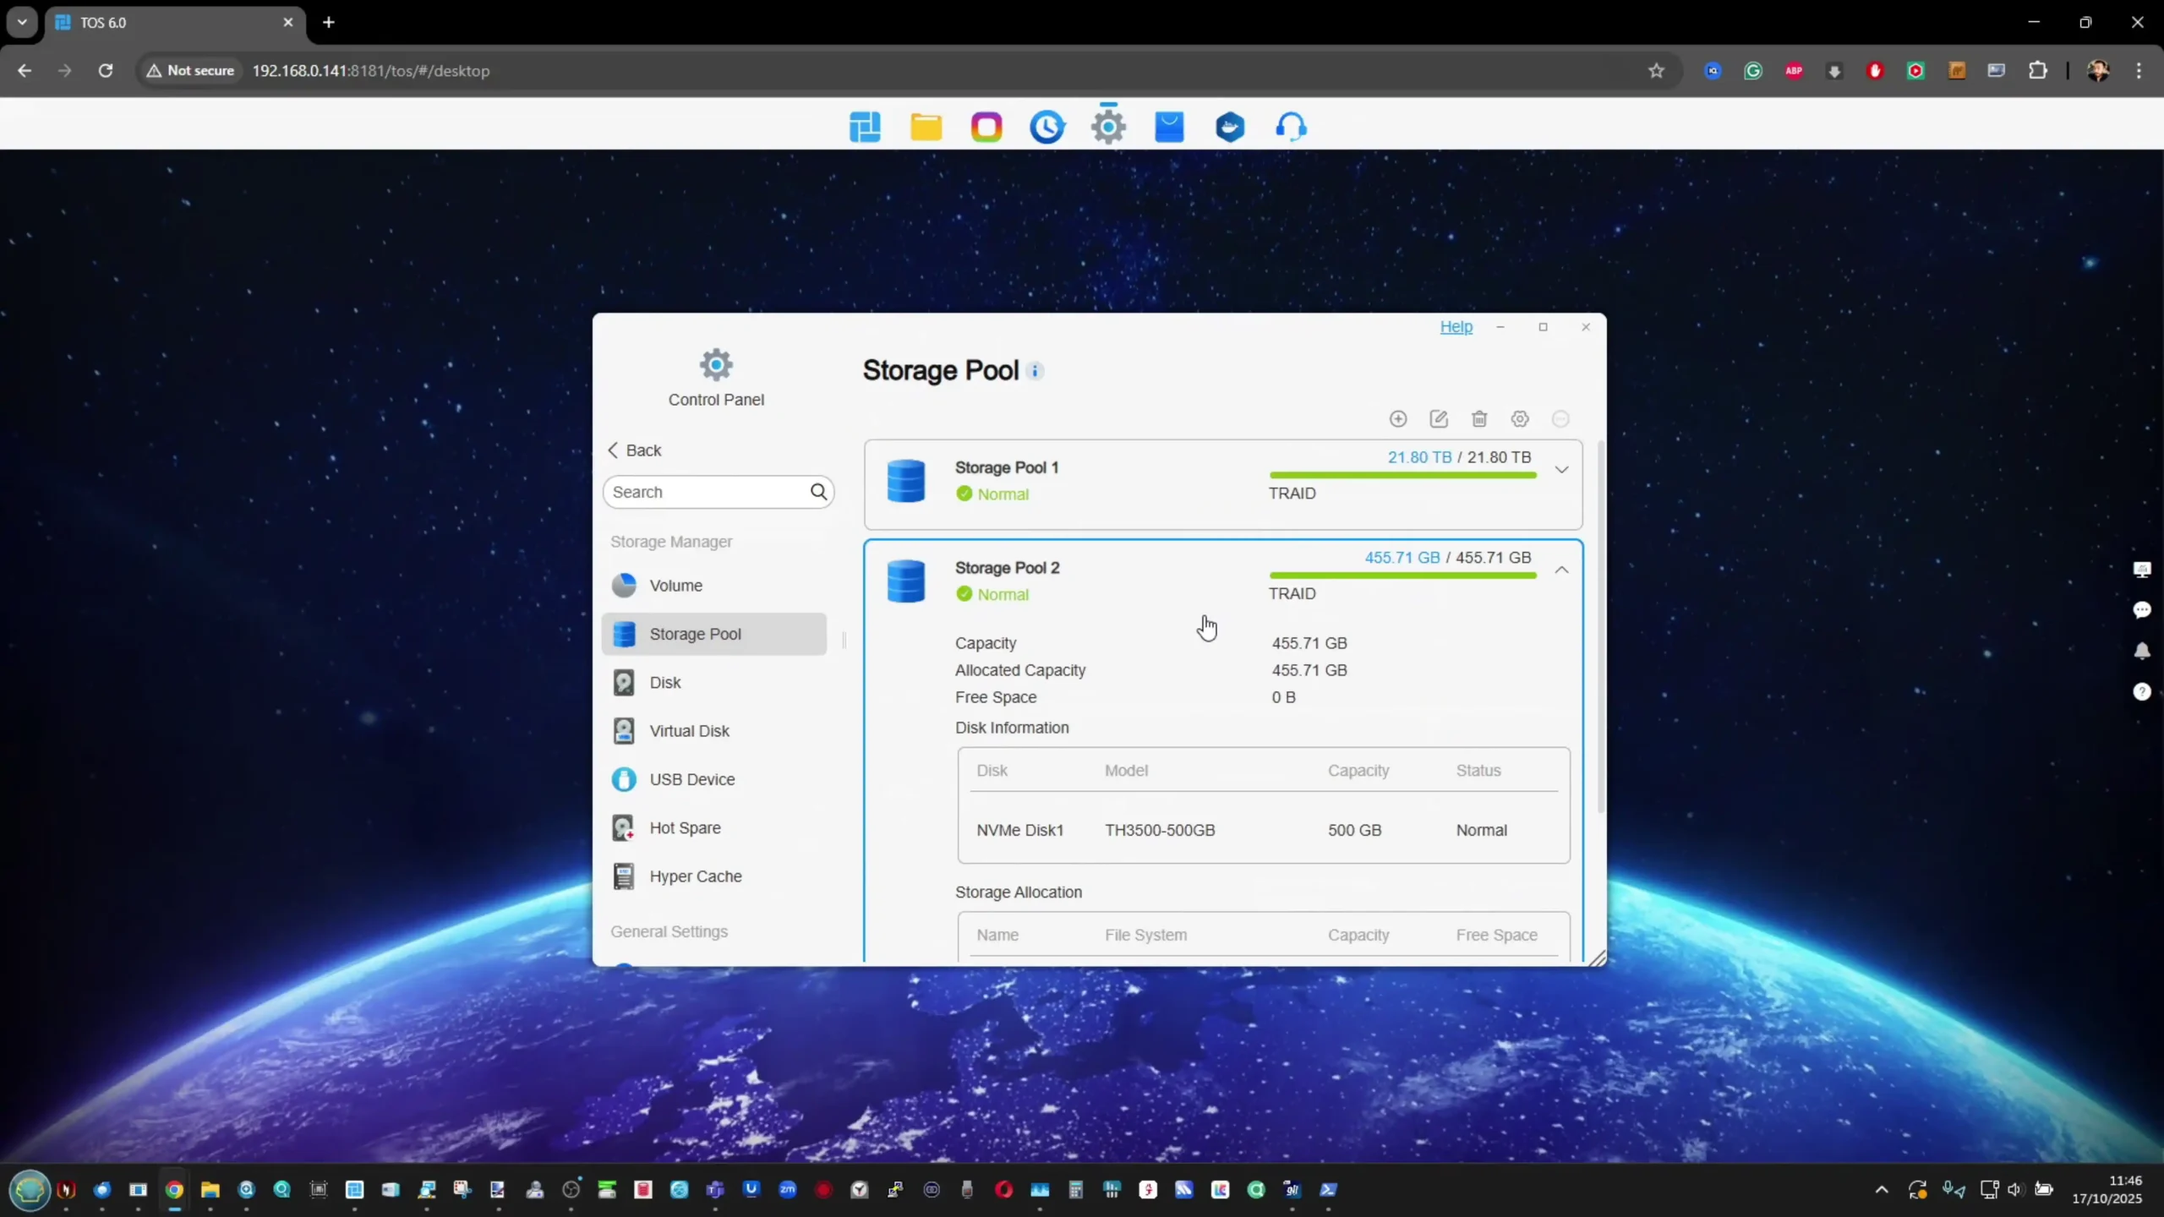Open the support headset icon in dock
Screen dimensions: 2164x1217
coord(1291,127)
